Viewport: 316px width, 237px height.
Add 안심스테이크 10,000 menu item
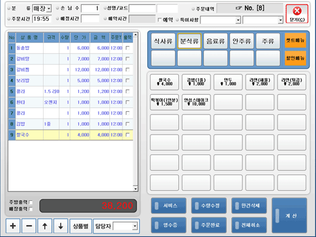point(196,102)
